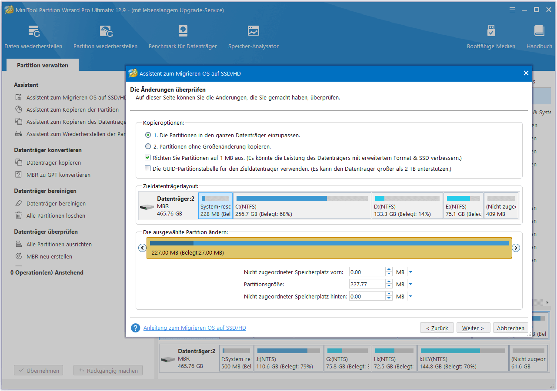Click the Partitionsgröße input field
The width and height of the screenshot is (557, 391).
coord(367,284)
